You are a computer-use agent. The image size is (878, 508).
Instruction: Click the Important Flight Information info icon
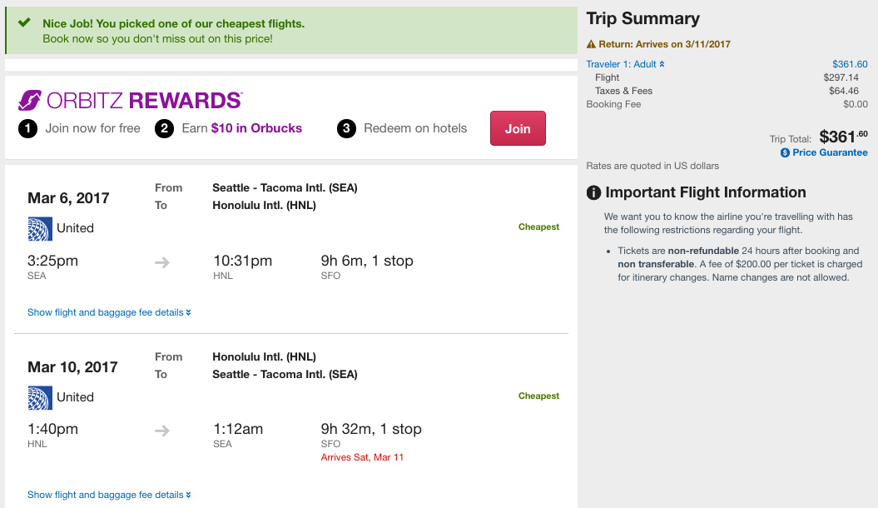[x=593, y=193]
